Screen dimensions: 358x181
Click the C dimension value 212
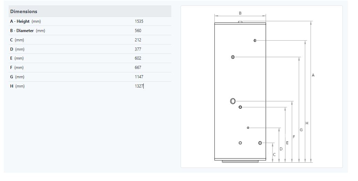point(138,40)
